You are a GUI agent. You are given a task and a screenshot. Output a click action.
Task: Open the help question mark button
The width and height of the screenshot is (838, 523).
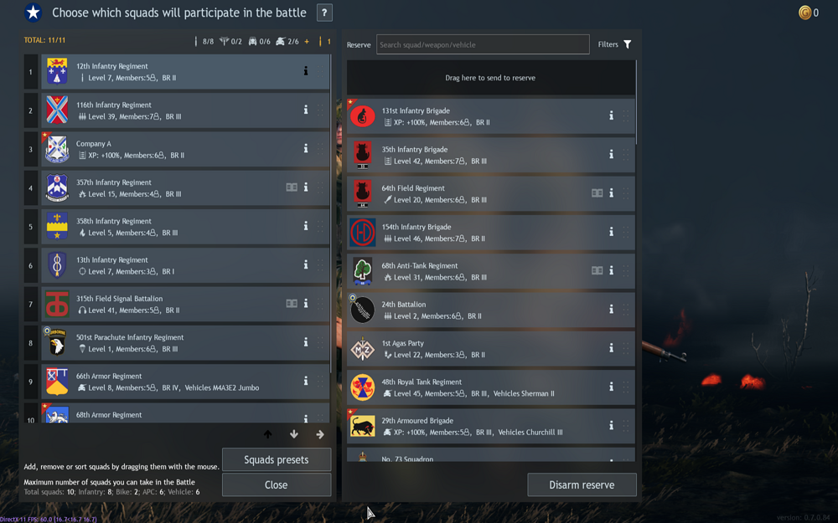(323, 13)
